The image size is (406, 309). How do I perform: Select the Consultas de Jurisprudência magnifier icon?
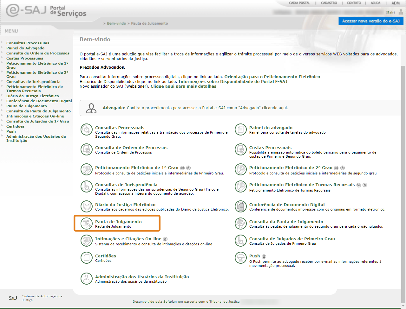coord(86,186)
